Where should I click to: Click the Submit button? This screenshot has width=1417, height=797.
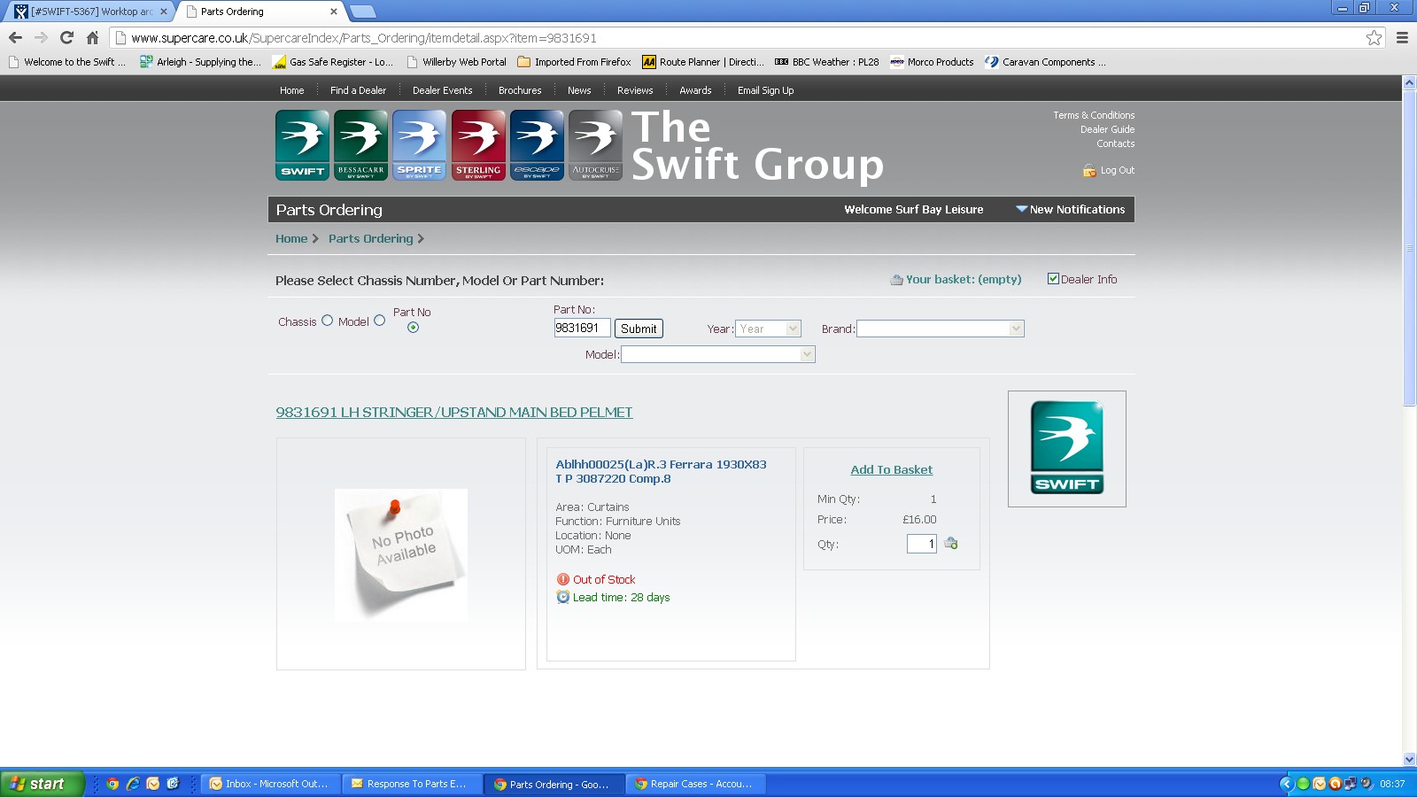tap(639, 329)
